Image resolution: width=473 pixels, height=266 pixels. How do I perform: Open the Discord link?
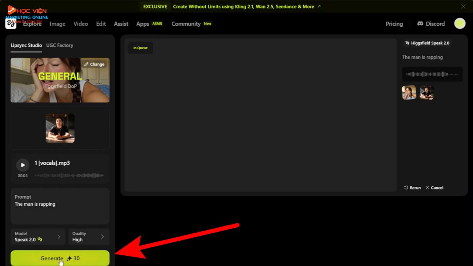pyautogui.click(x=431, y=24)
